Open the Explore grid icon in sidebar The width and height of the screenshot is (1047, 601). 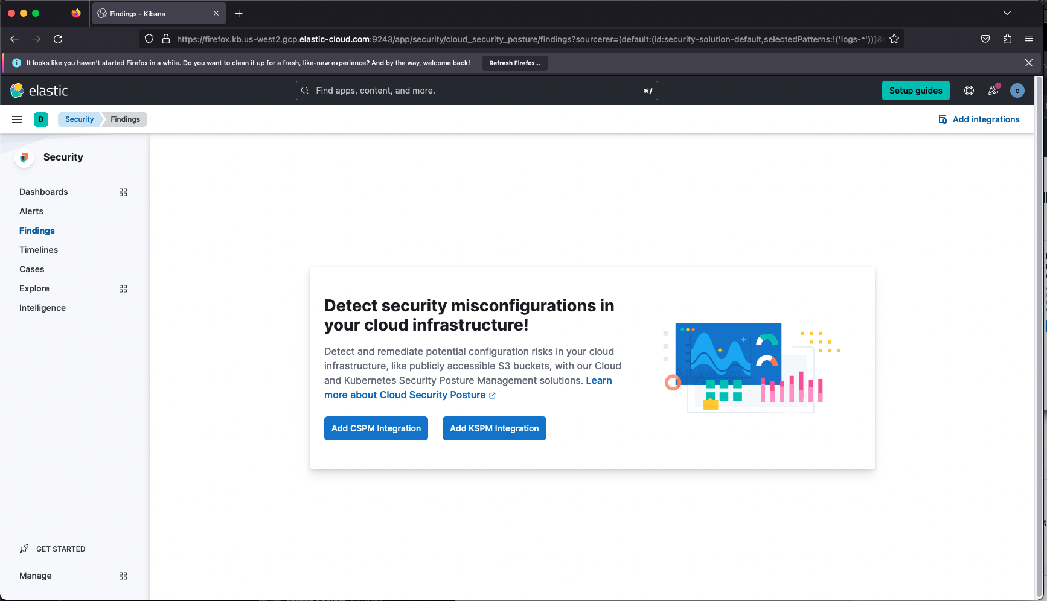[123, 288]
